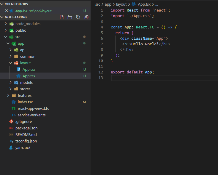218x175 pixels.
Task: Click the stores folder icon
Action: coord(16,89)
